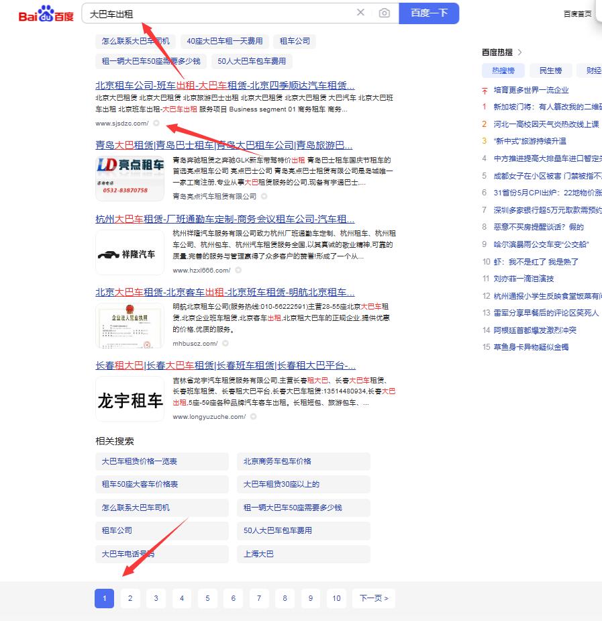Expand 百度热搜 with the chevron arrow
The image size is (602, 621).
point(519,52)
